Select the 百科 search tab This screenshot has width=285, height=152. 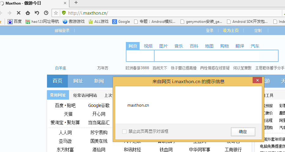point(194,46)
